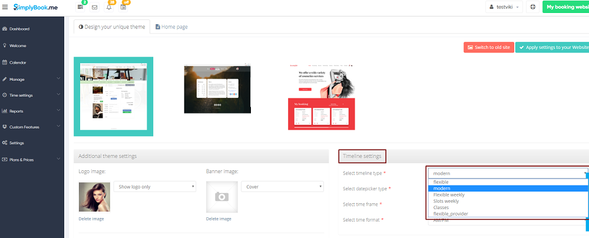Go to Calendar in the sidebar
The image size is (589, 238).
point(18,62)
